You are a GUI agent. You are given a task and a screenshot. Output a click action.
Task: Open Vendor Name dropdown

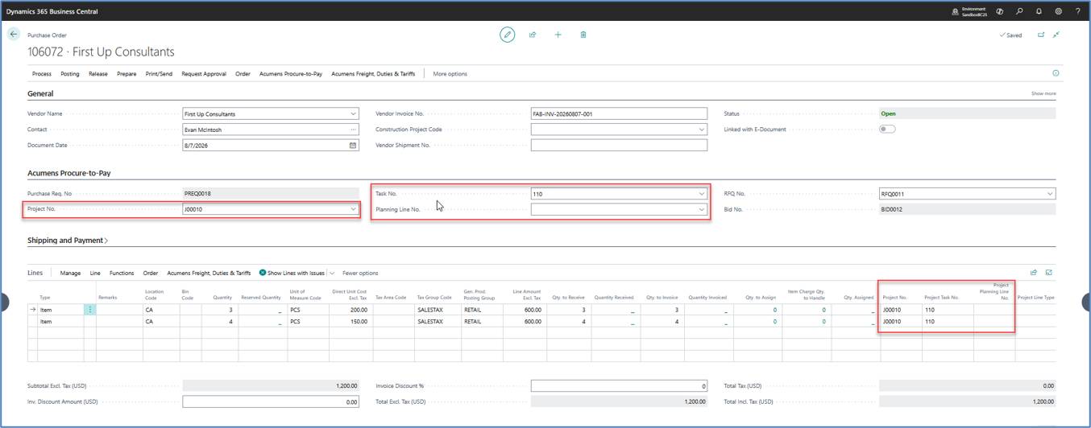pos(353,113)
